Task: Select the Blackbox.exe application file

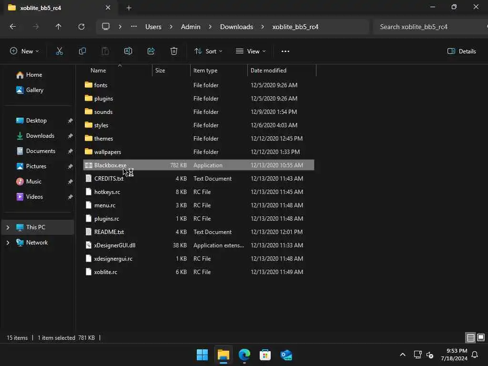Action: (199, 165)
